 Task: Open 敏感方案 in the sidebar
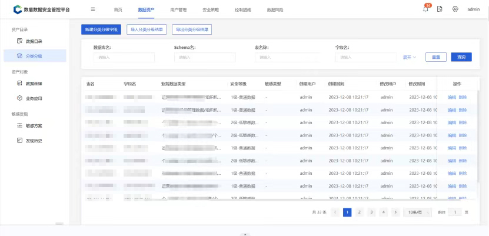coord(34,126)
